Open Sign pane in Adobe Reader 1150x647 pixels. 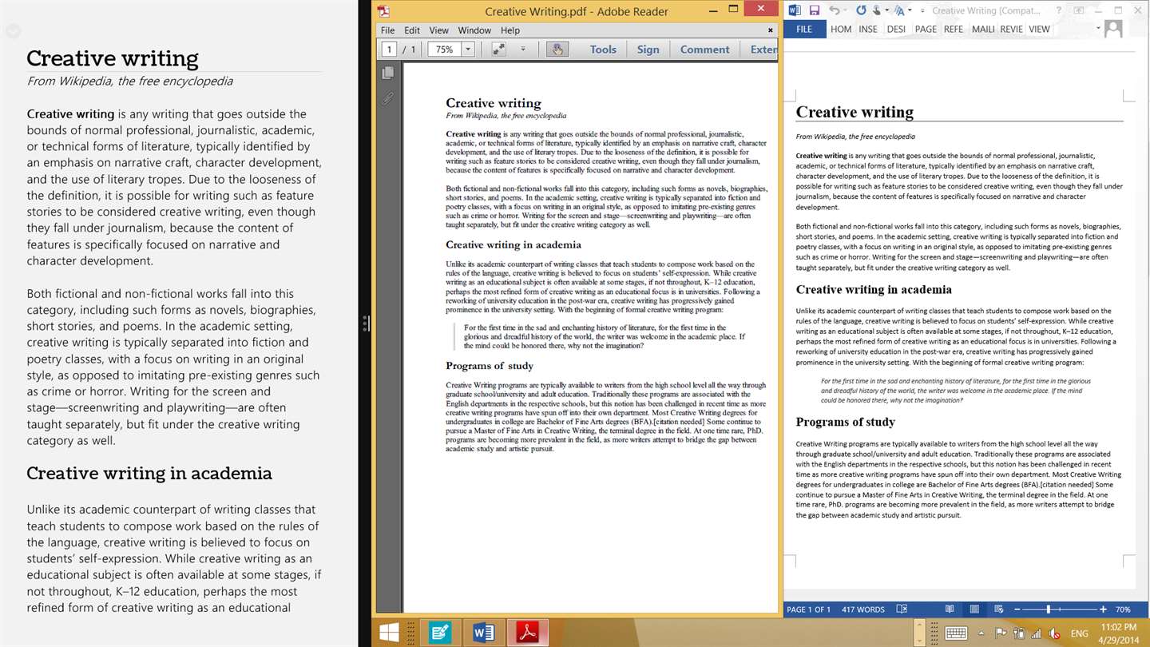pos(648,49)
